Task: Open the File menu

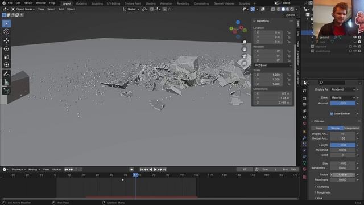Action: pyautogui.click(x=10, y=3)
